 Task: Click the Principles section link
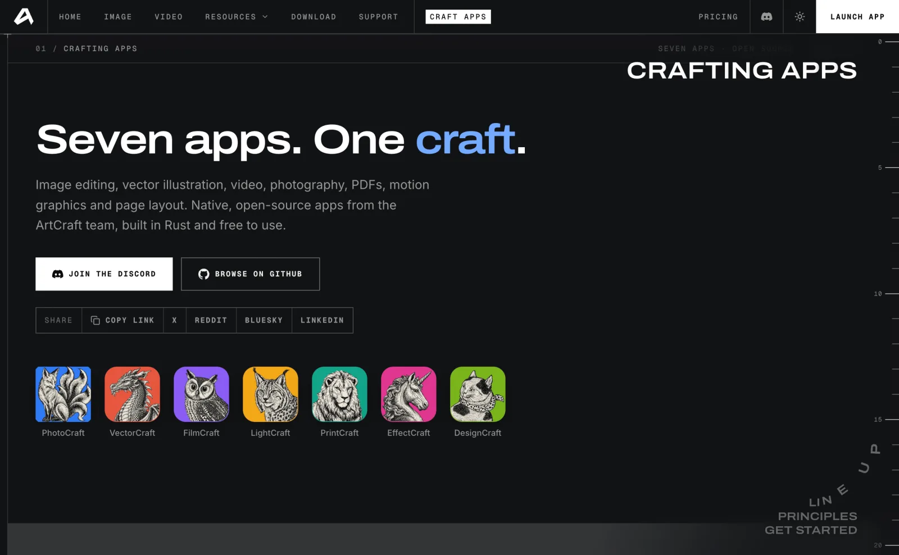pyautogui.click(x=818, y=516)
